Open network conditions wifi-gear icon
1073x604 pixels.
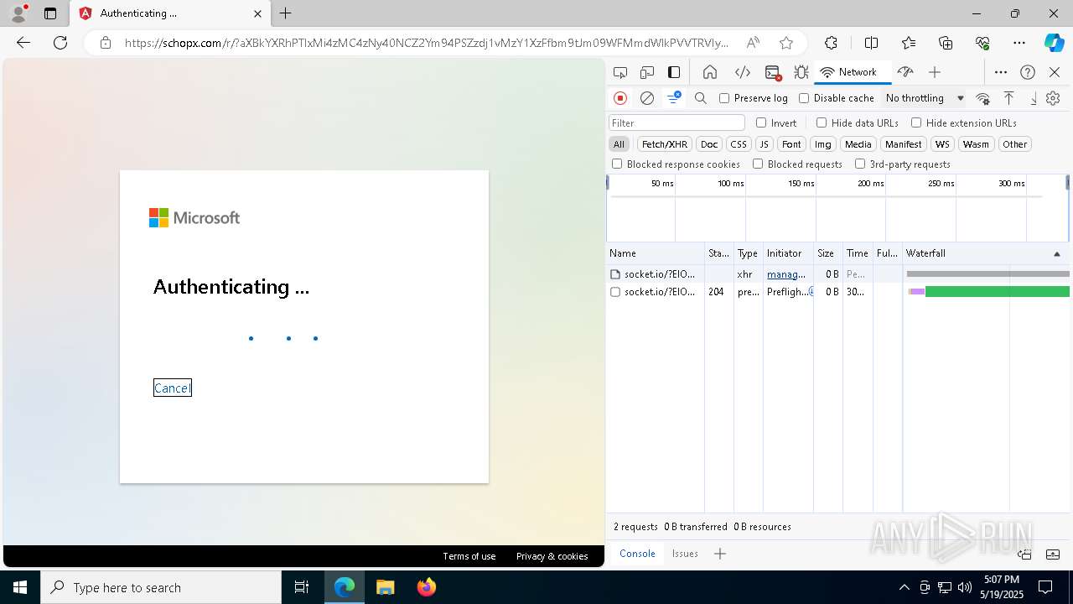point(983,98)
